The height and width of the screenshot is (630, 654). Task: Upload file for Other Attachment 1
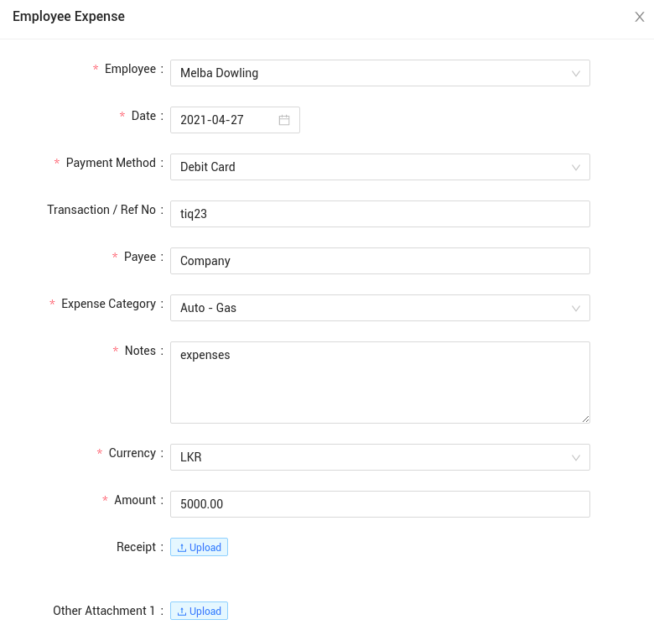click(x=199, y=612)
